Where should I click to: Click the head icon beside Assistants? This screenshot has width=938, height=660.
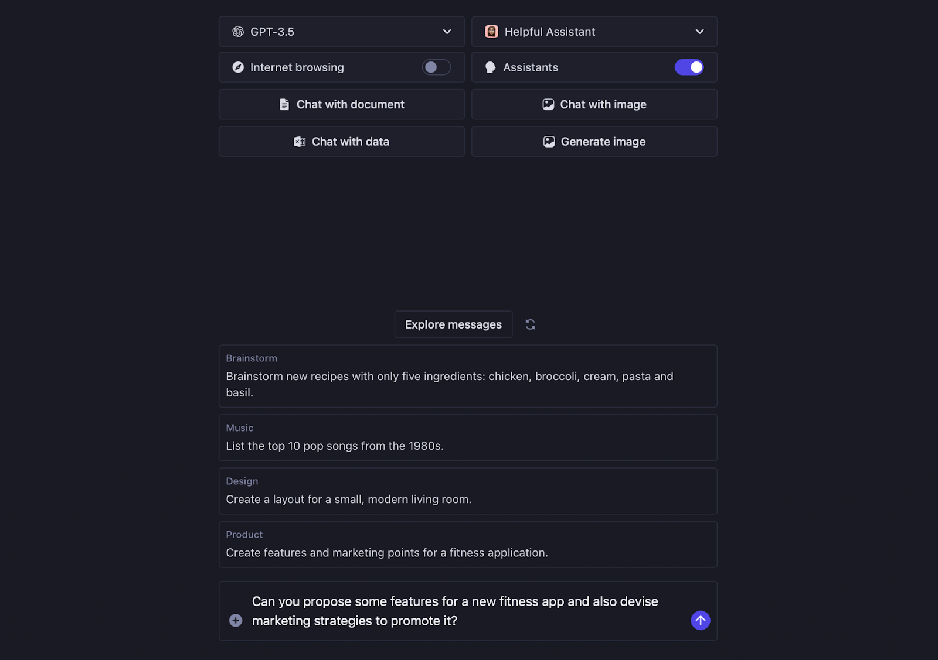coord(491,67)
